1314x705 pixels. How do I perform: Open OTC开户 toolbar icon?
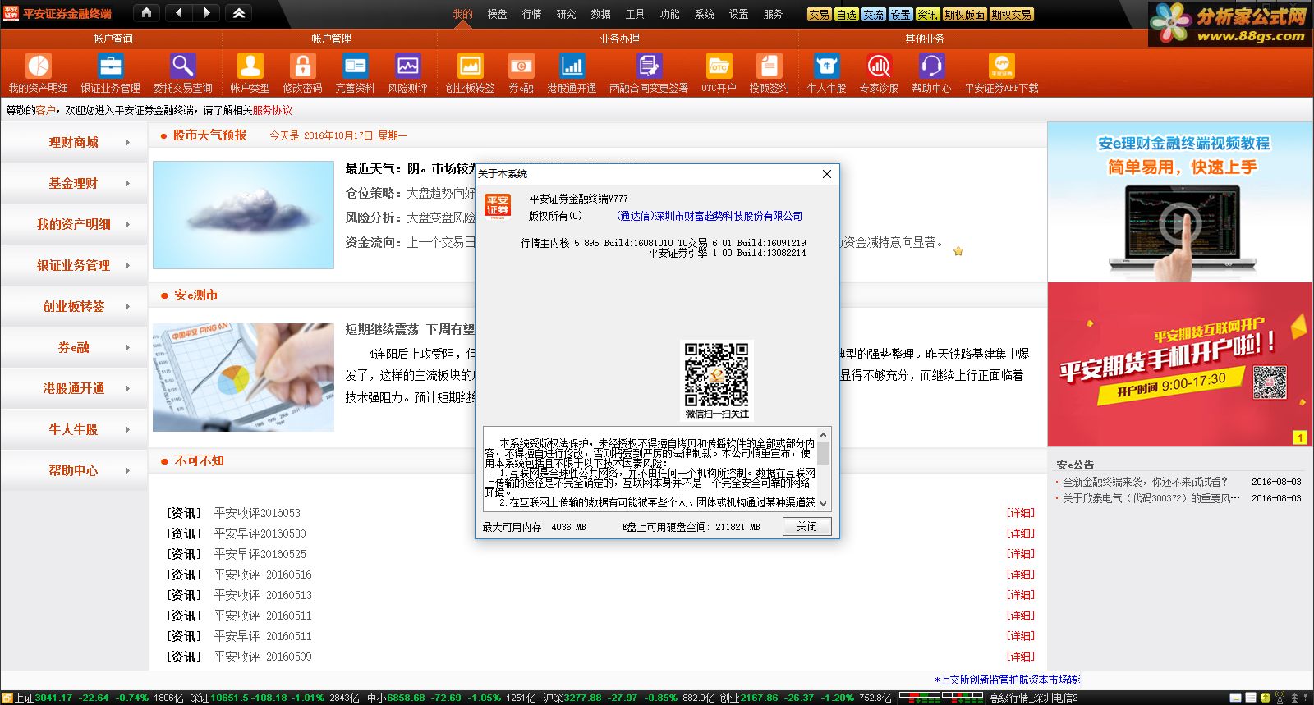719,66
